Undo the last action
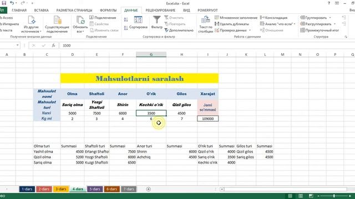Screen dimensions: 355x199 12,3
